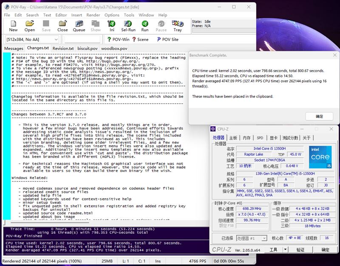Open the Insert menu
This screenshot has height=266, width=340.
pos(76,15)
